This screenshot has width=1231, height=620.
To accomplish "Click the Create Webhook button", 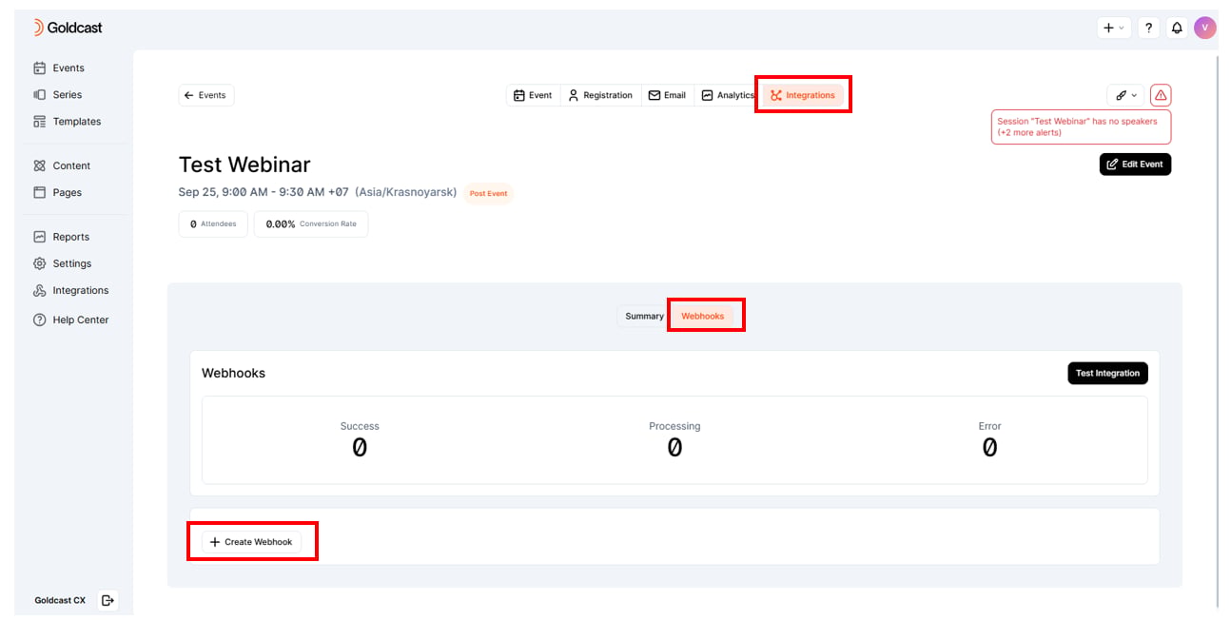I will tap(252, 542).
